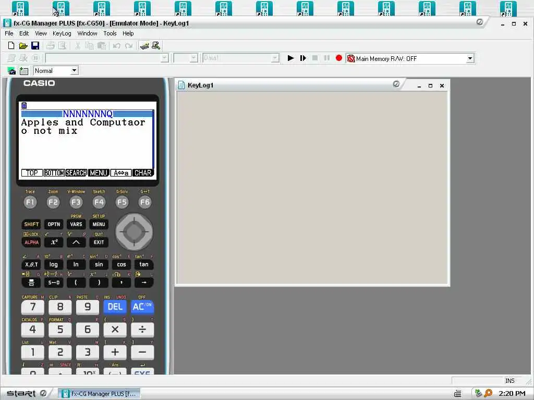Click the Undo arrow icon
Viewport: 534px width, 400px height.
pos(116,46)
